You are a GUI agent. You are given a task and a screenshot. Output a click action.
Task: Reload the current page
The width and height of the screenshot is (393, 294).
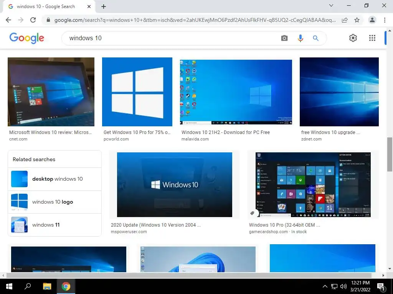[x=33, y=20]
